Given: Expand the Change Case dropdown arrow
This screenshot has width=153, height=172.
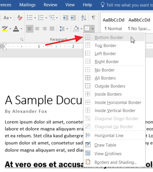Looking at the screenshot, I should (x=11, y=18).
